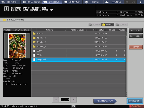Select all with Sel. todo
The height and width of the screenshot is (108, 144).
click(x=136, y=36)
